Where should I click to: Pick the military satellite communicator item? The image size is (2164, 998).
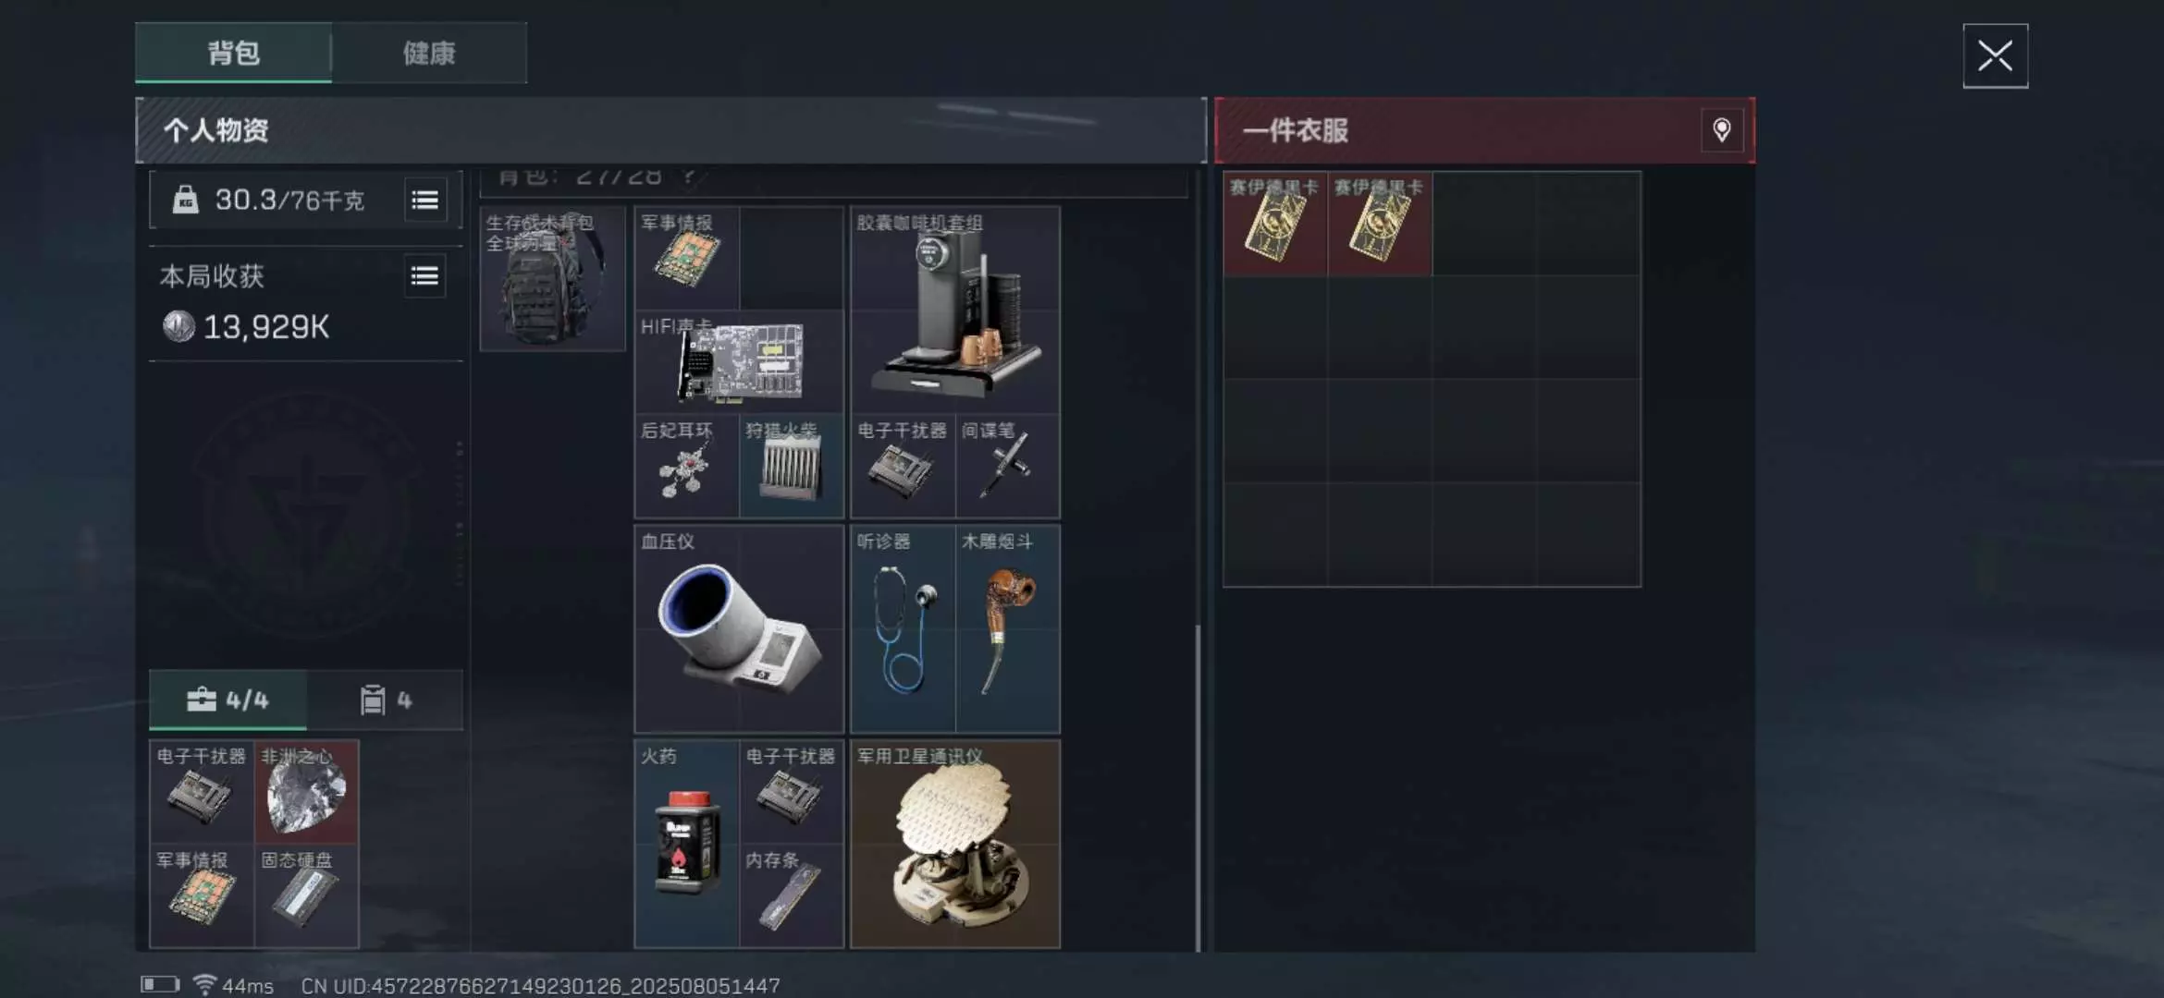[x=954, y=844]
